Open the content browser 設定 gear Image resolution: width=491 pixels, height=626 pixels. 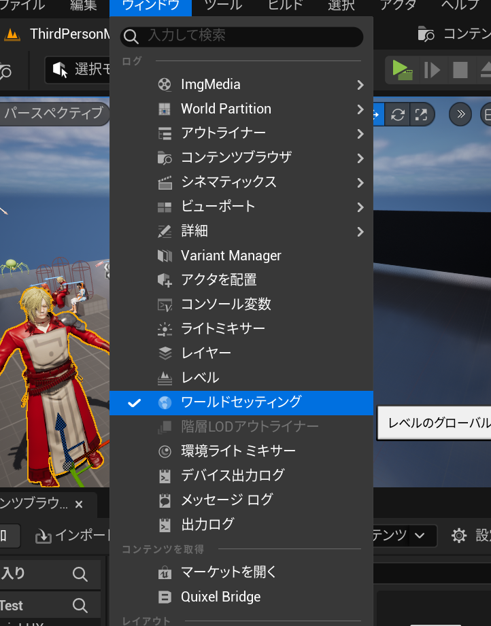pyautogui.click(x=458, y=536)
